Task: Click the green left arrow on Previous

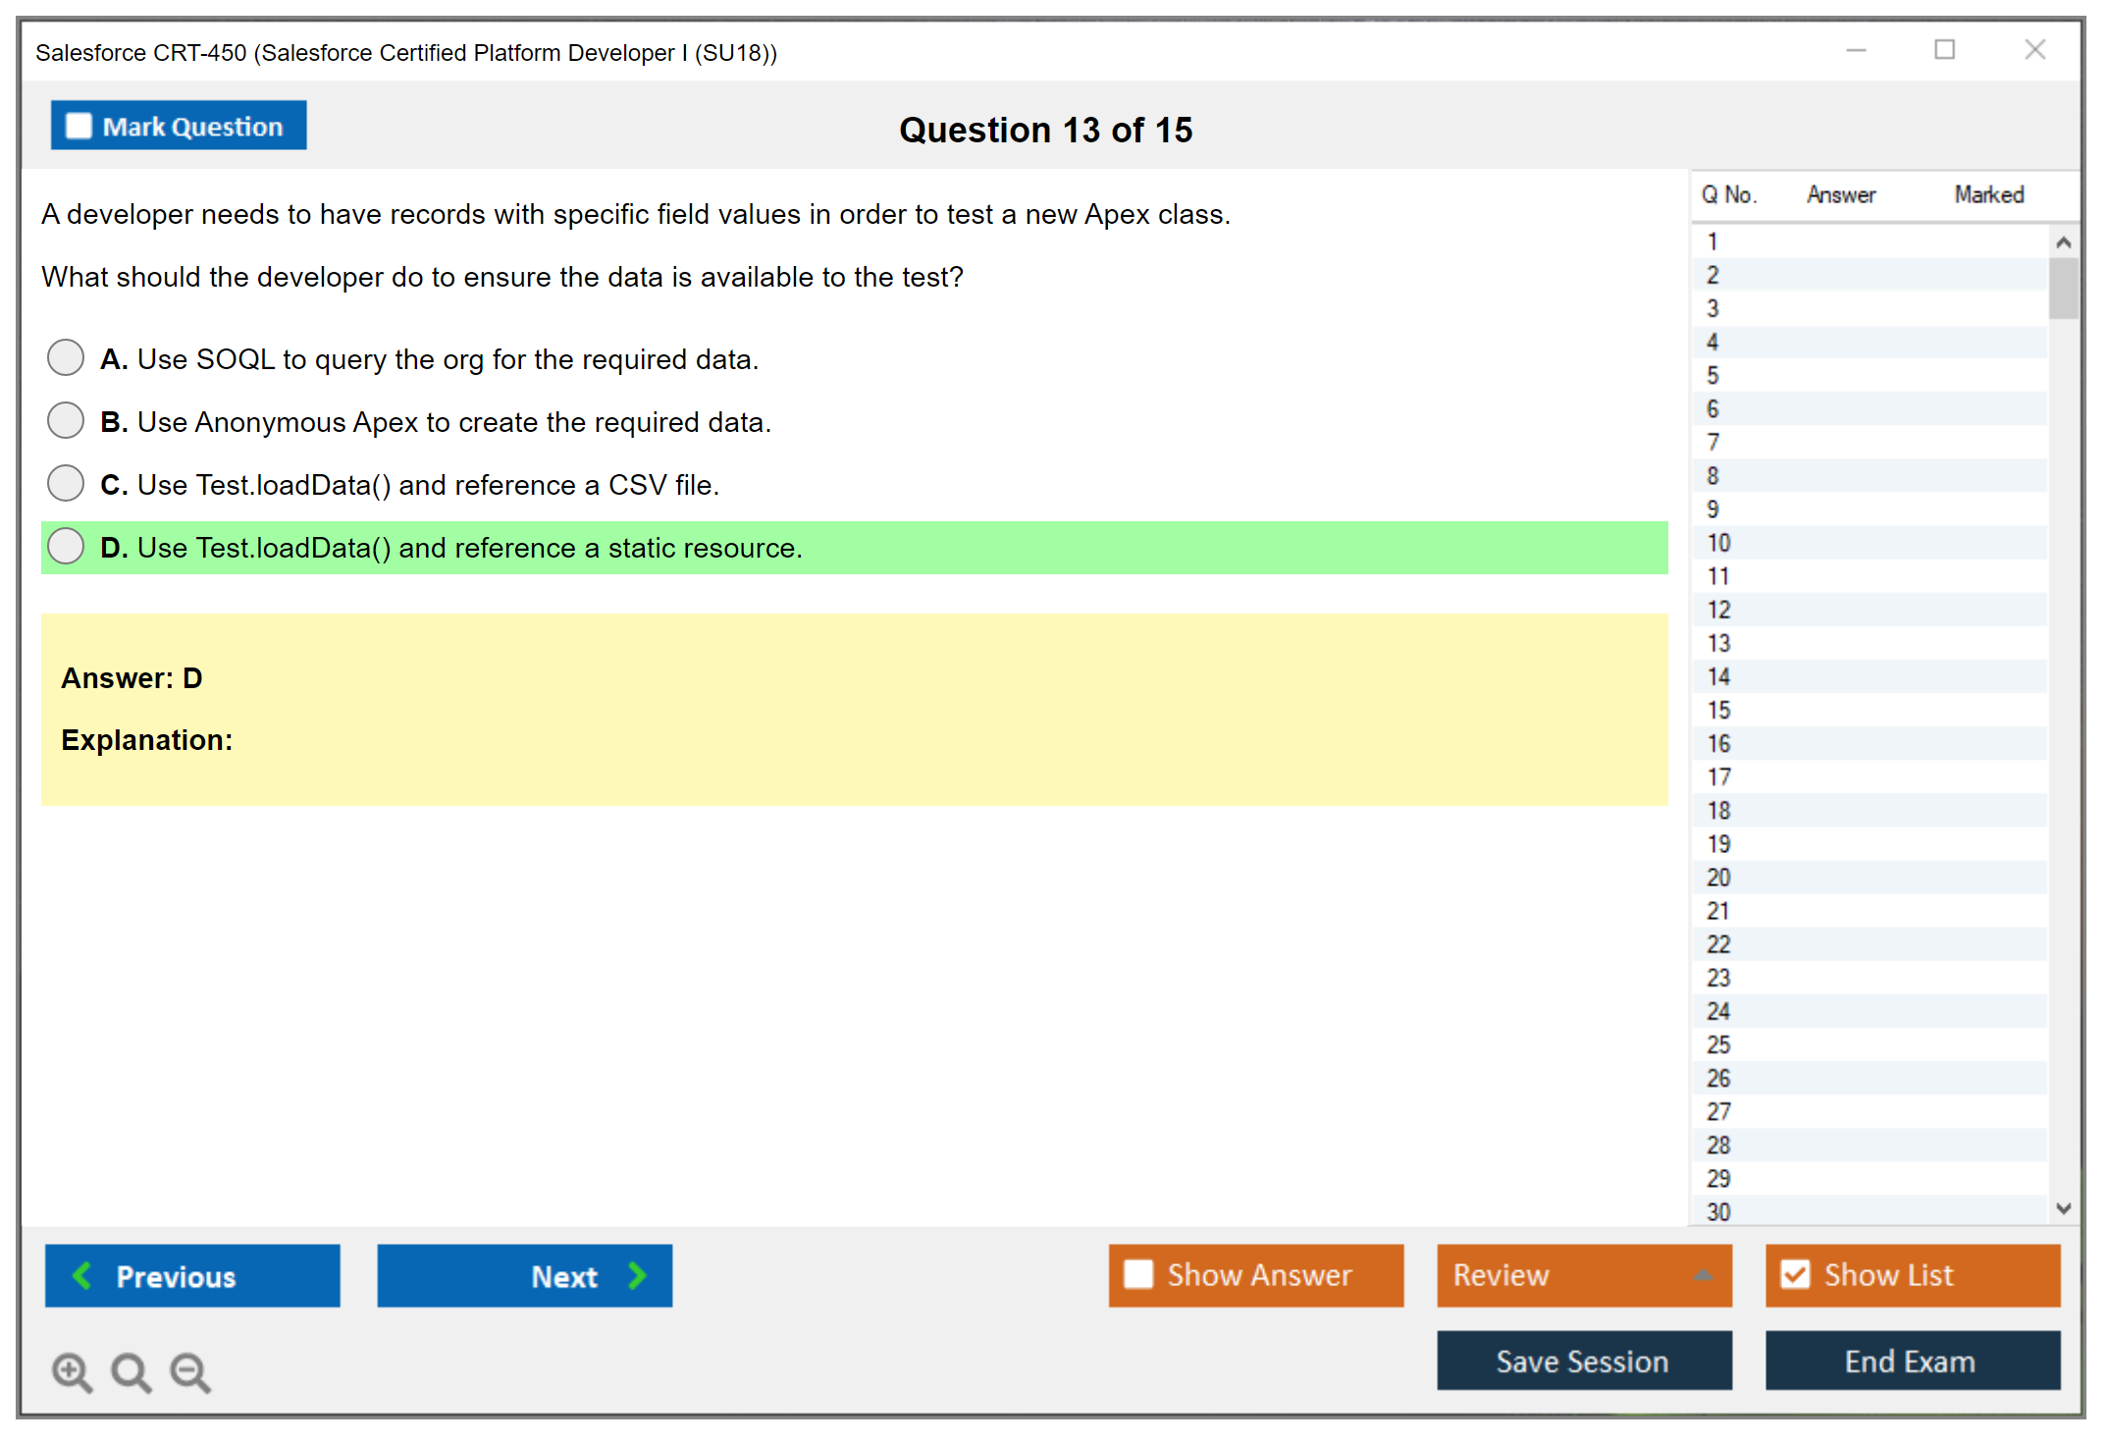Action: click(82, 1275)
